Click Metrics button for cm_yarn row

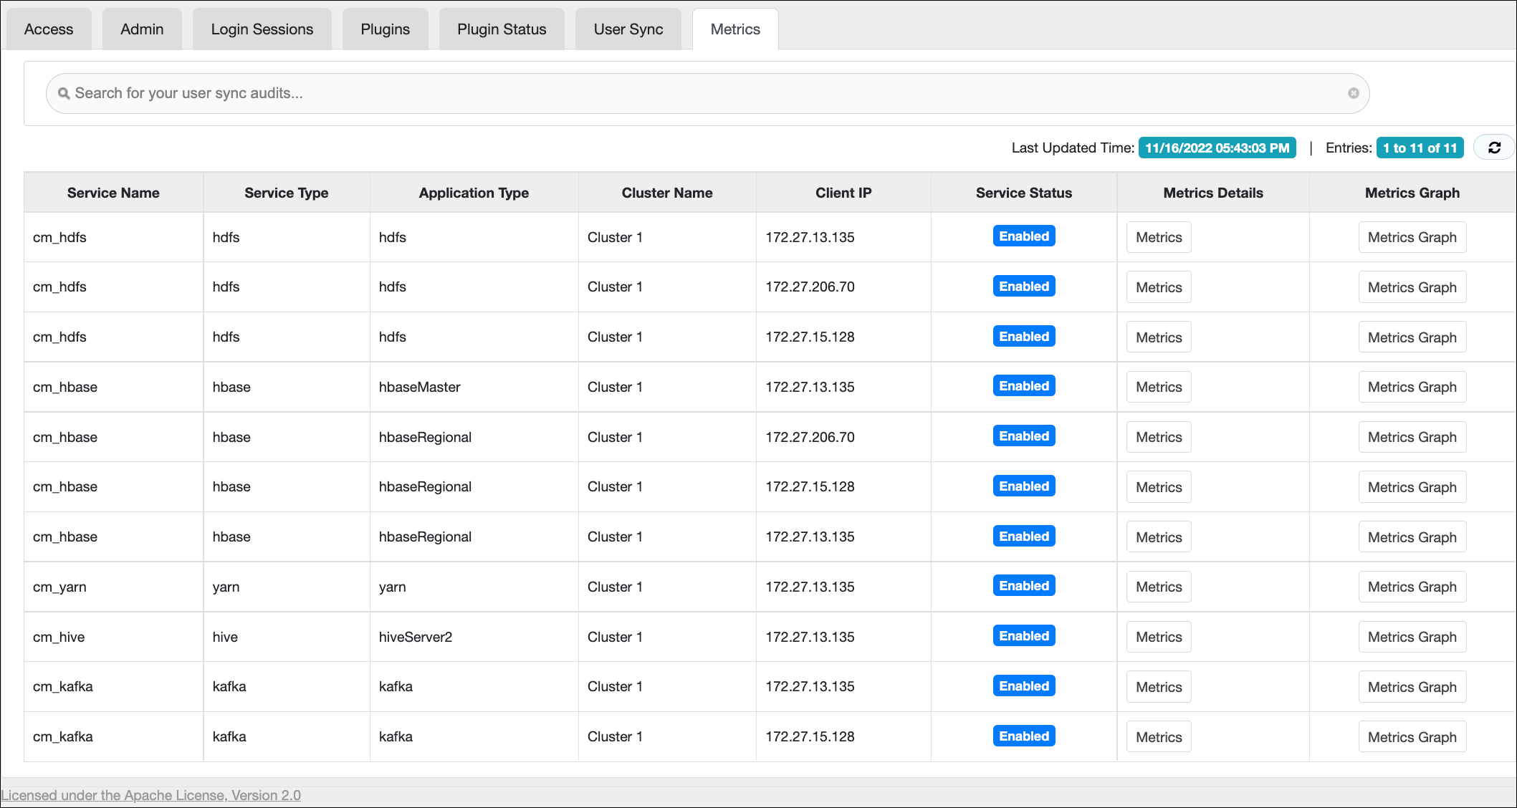(1158, 587)
